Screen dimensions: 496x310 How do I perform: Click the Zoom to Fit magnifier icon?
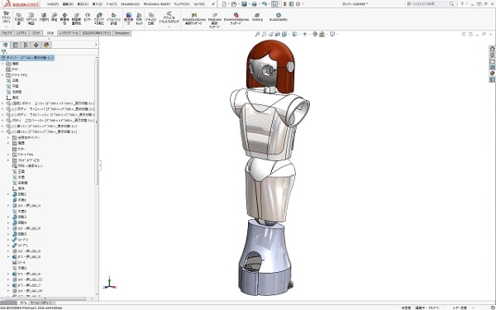tap(257, 34)
